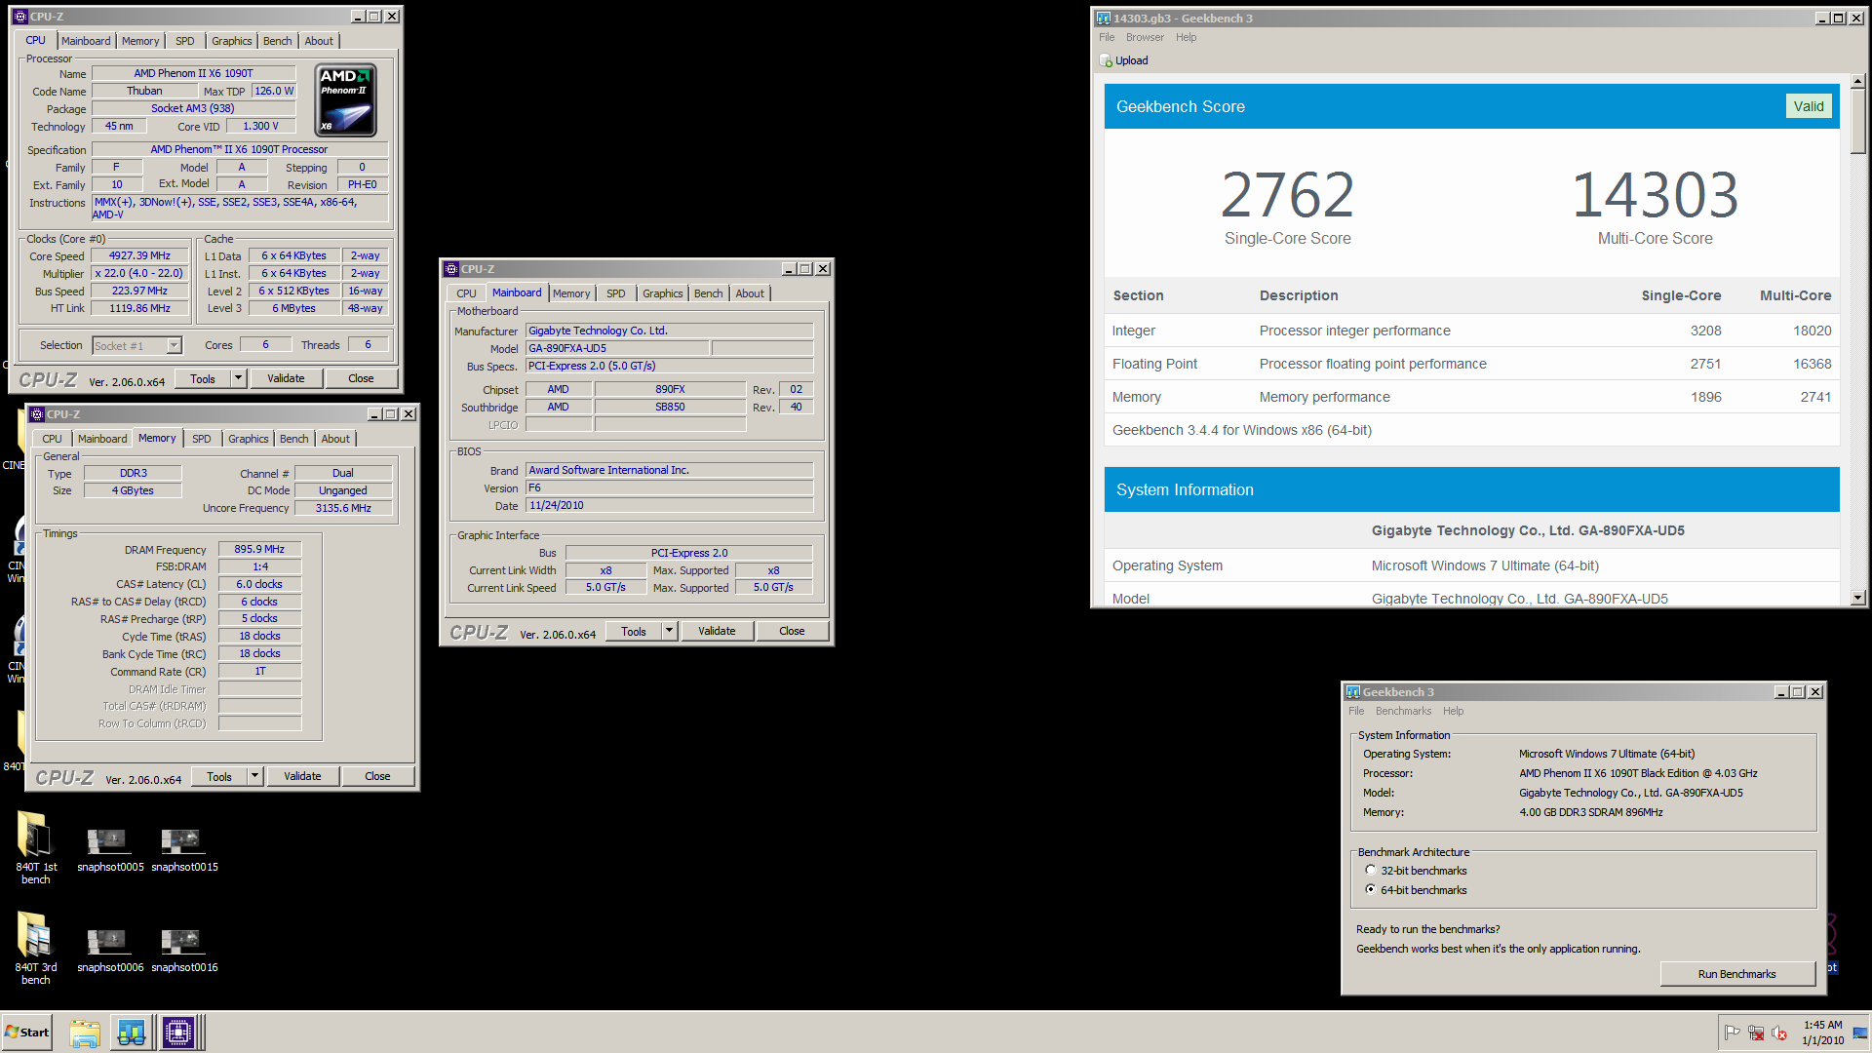Open About tab in CPU-Z Memory window
Viewport: 1872px width, 1053px height.
(335, 439)
